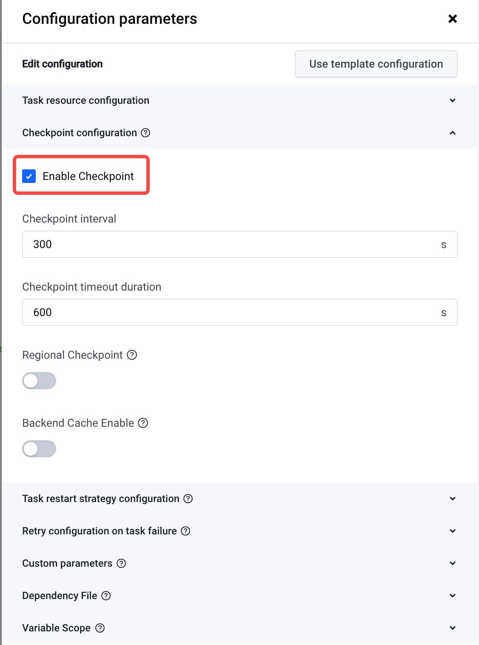Click Retry configuration on task failure help icon
The image size is (479, 645).
click(185, 531)
